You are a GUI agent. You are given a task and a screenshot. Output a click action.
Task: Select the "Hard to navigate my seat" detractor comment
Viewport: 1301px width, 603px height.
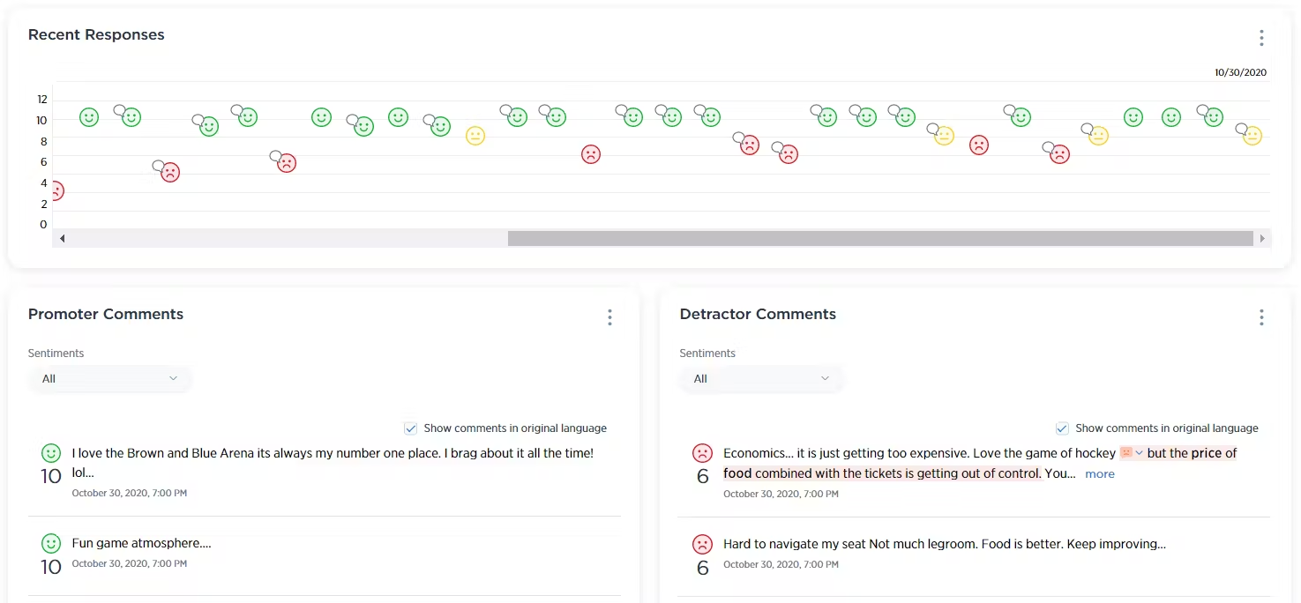[944, 544]
